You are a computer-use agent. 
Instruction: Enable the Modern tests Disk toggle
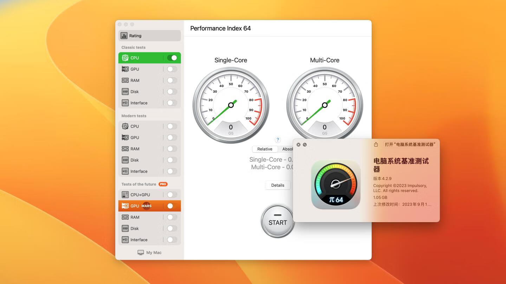pos(172,160)
